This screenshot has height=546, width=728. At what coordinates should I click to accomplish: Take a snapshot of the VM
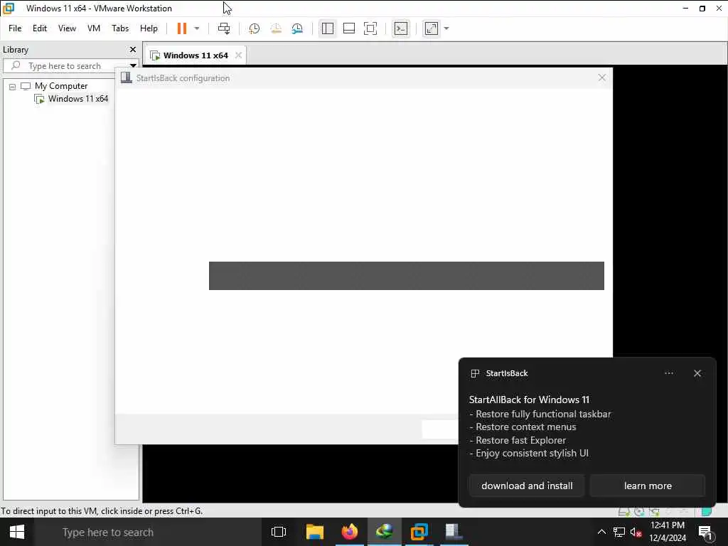(254, 28)
